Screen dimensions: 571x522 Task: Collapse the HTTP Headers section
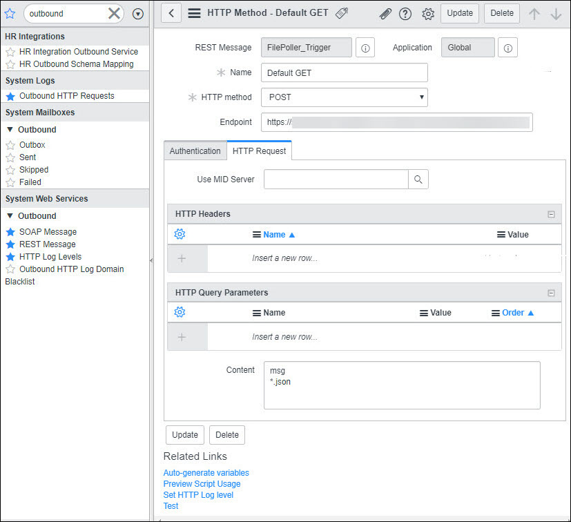point(551,214)
